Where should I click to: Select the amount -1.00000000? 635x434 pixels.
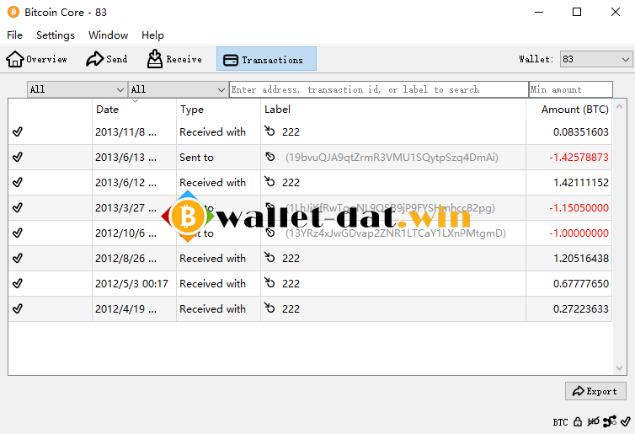click(579, 233)
